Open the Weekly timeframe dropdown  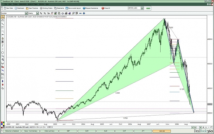(x=37, y=13)
